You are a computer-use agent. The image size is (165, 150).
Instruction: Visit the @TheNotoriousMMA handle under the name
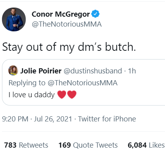[x=67, y=24]
